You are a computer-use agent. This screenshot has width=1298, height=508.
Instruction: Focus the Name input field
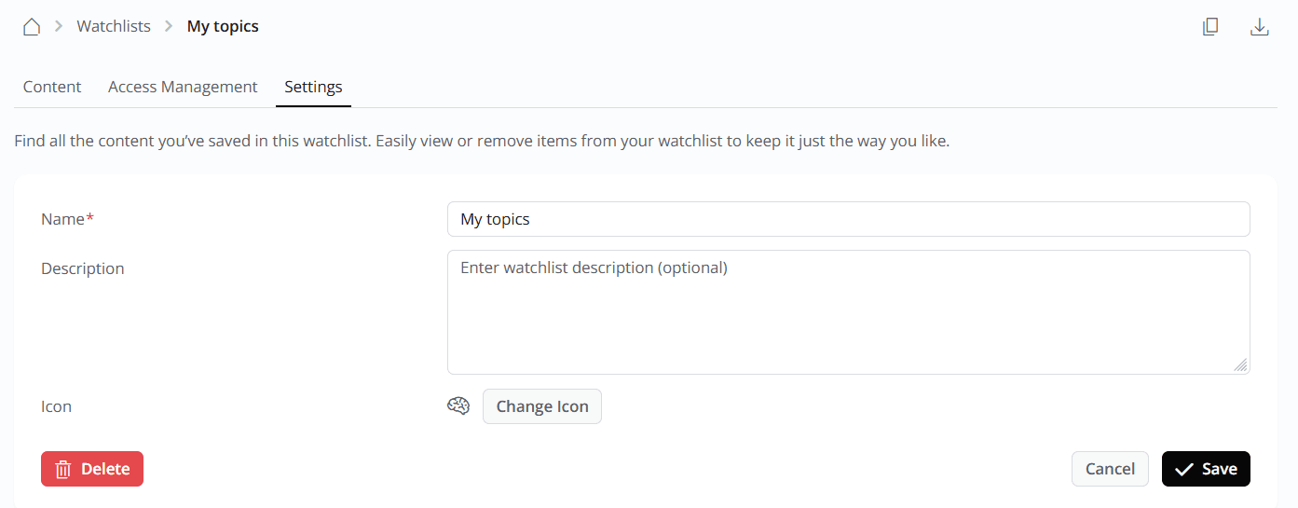(x=848, y=220)
